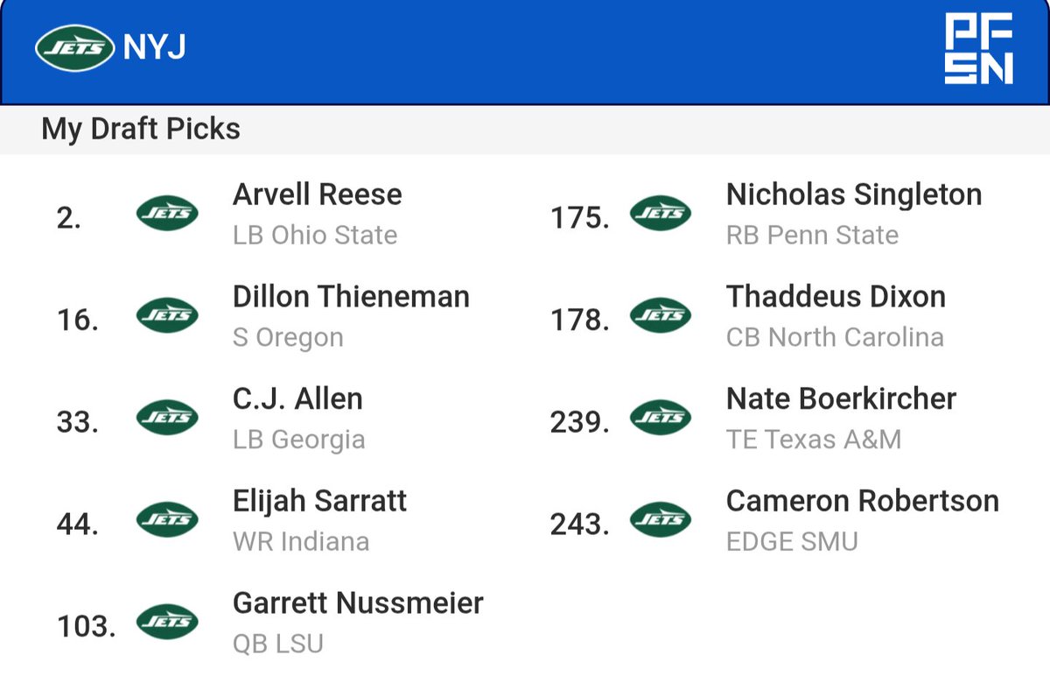This screenshot has height=683, width=1050.
Task: Click the Jets icon beside Arvell Reese
Action: tap(167, 213)
